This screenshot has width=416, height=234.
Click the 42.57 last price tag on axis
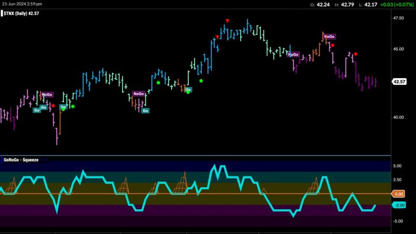(x=399, y=82)
